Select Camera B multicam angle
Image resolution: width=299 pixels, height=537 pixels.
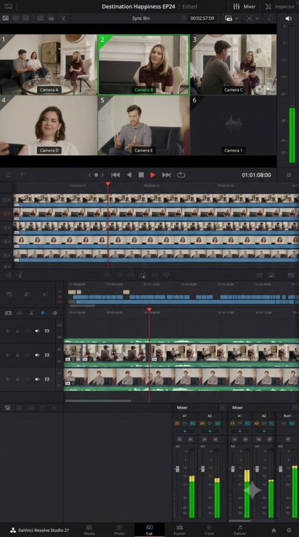(x=144, y=64)
